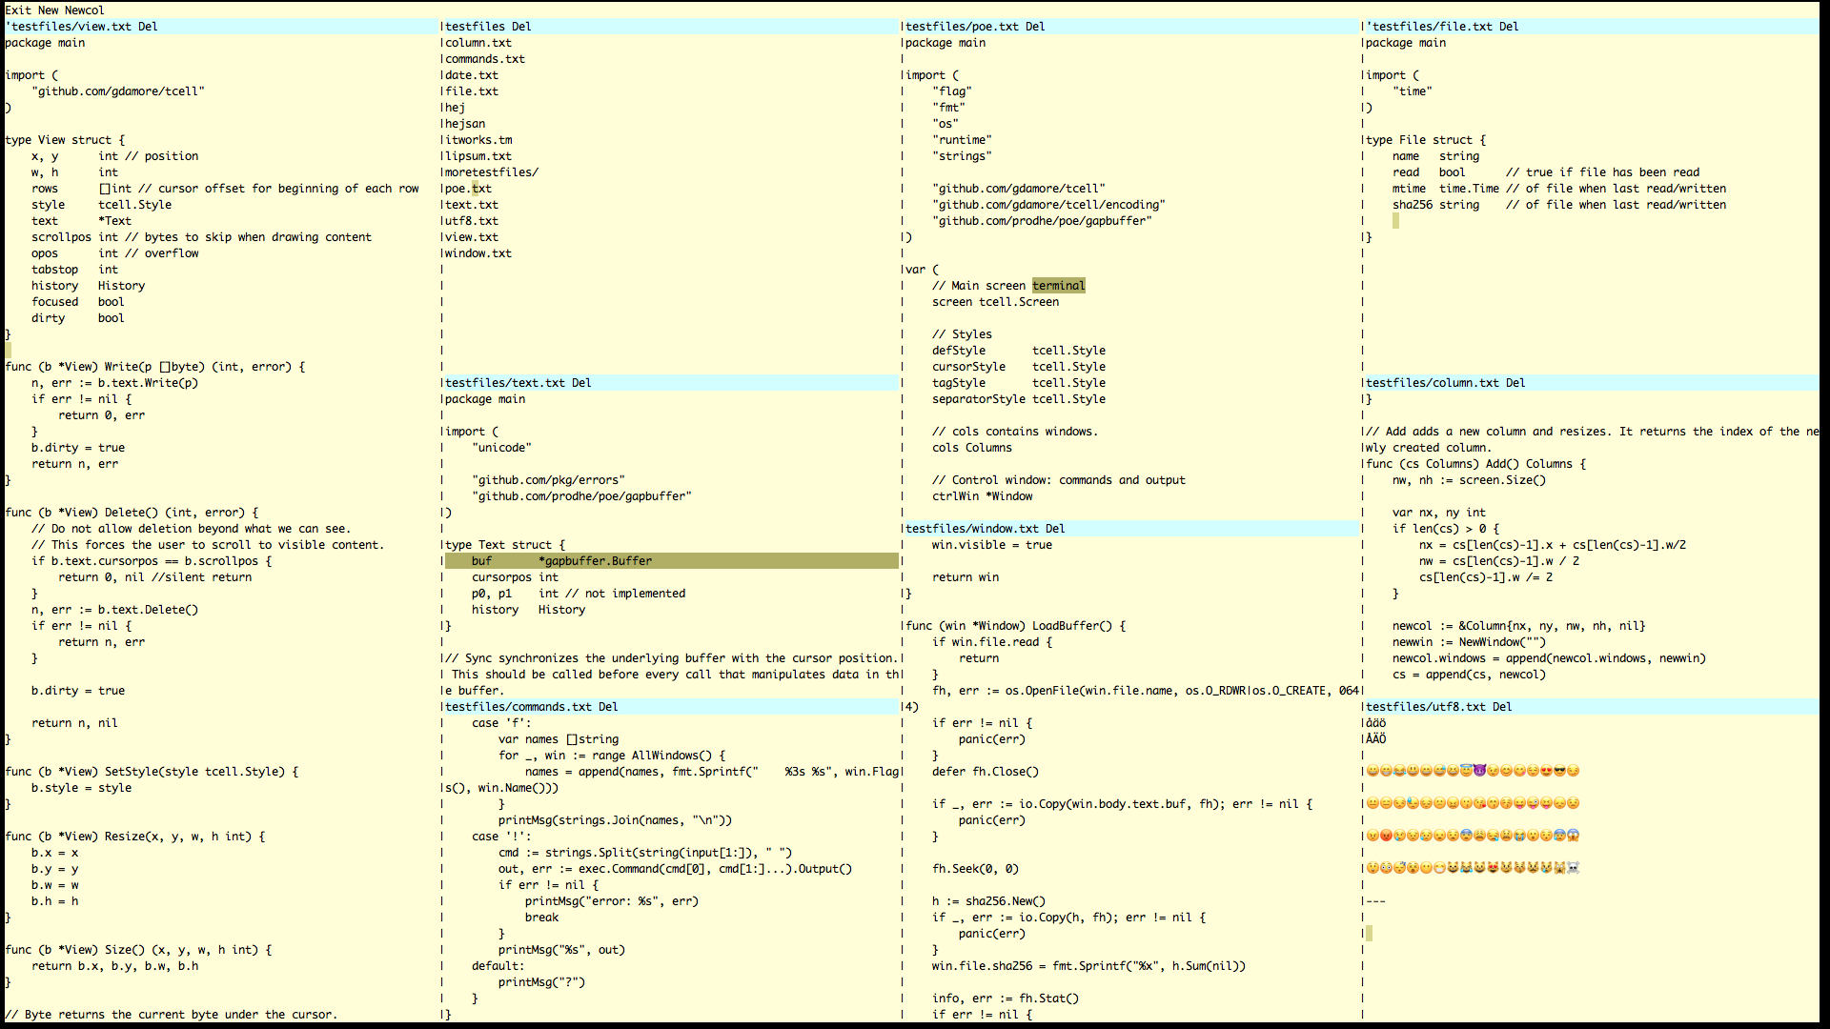Viewport: 1830px width, 1029px height.
Task: Click the testfiles/view.txt tag title
Action: (71, 27)
